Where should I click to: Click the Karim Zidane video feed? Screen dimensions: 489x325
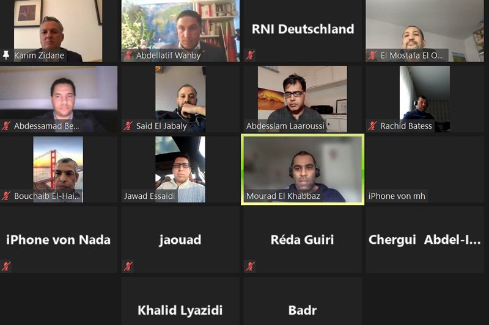[58, 30]
